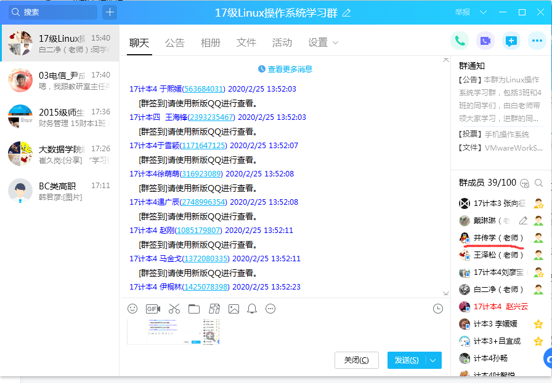Click the shuffle-dice icon next to the folder
Image resolution: width=552 pixels, height=383 pixels.
[x=214, y=309]
